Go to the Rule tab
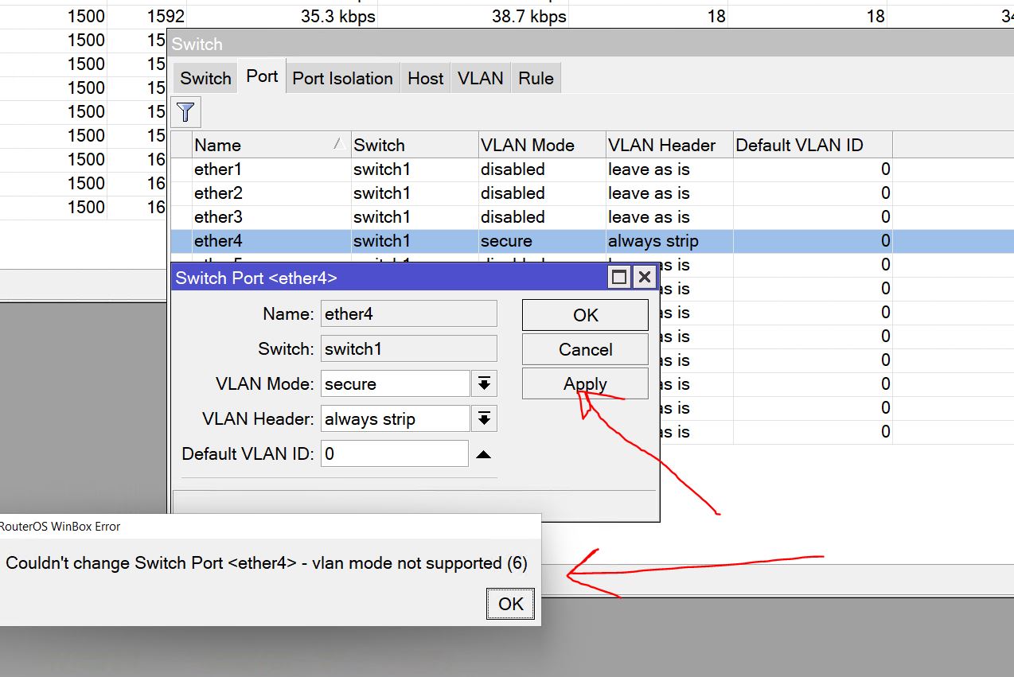 point(536,78)
